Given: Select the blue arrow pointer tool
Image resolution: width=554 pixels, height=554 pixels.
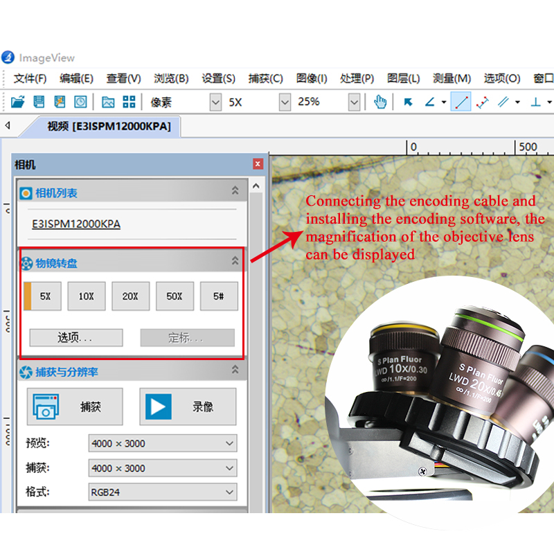Looking at the screenshot, I should tap(408, 102).
